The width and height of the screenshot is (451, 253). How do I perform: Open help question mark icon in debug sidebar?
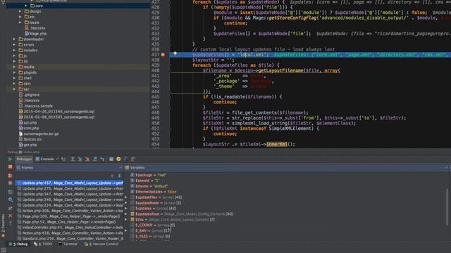[10, 223]
